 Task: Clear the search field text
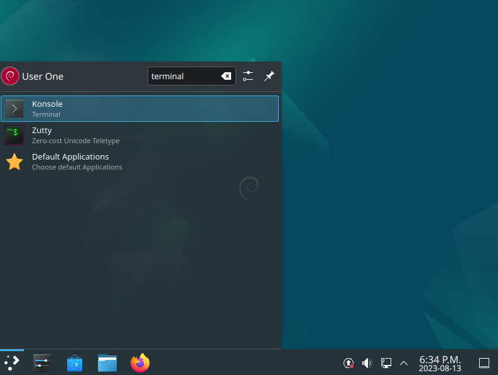pyautogui.click(x=226, y=76)
